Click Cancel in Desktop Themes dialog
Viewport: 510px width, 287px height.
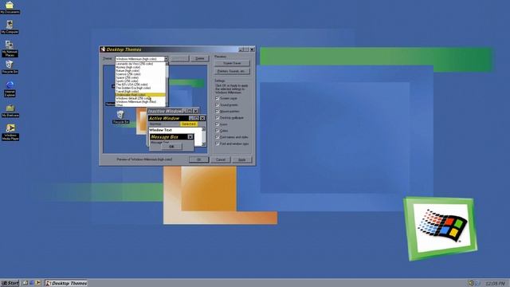[221, 159]
